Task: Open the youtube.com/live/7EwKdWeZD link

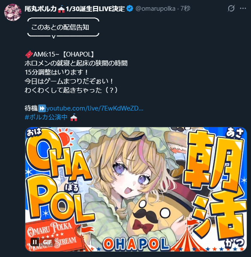Action: pos(95,108)
